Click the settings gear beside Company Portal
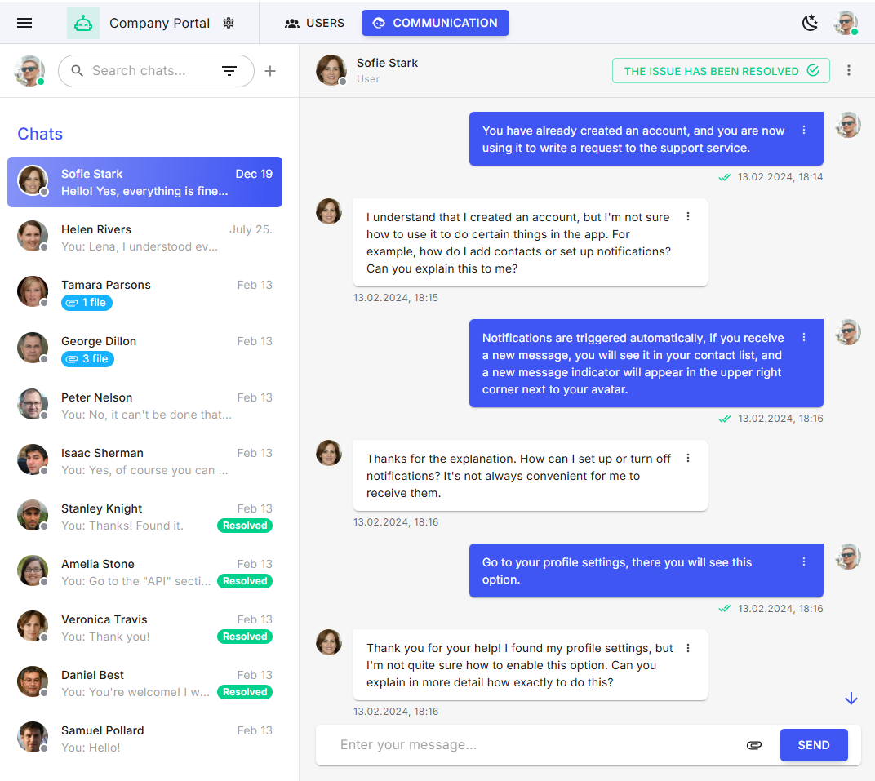 [229, 23]
